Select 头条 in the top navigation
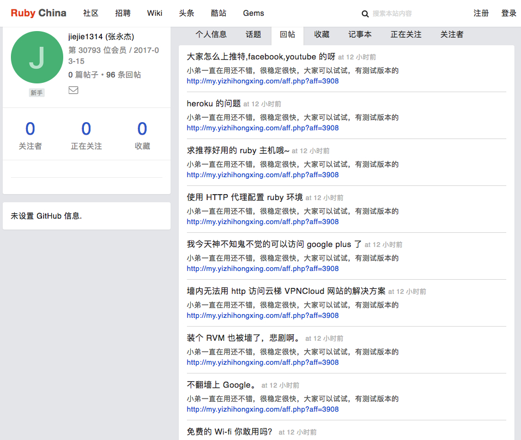The height and width of the screenshot is (440, 521). (186, 13)
